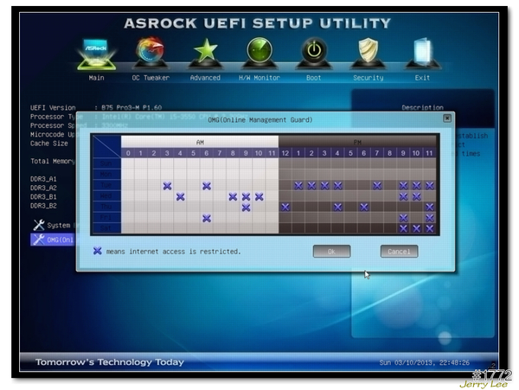The height and width of the screenshot is (390, 519).
Task: Open the Main section icon
Action: 96,54
